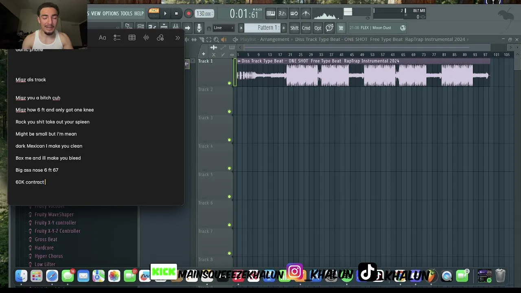This screenshot has width=521, height=293.
Task: Select the Diss Track audio clip waveform
Action: 363,75
